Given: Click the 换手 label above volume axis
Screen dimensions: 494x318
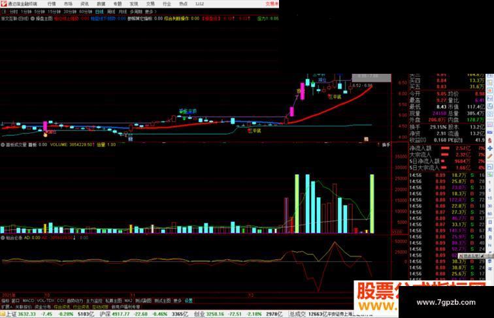Looking at the screenshot, I should (386, 145).
